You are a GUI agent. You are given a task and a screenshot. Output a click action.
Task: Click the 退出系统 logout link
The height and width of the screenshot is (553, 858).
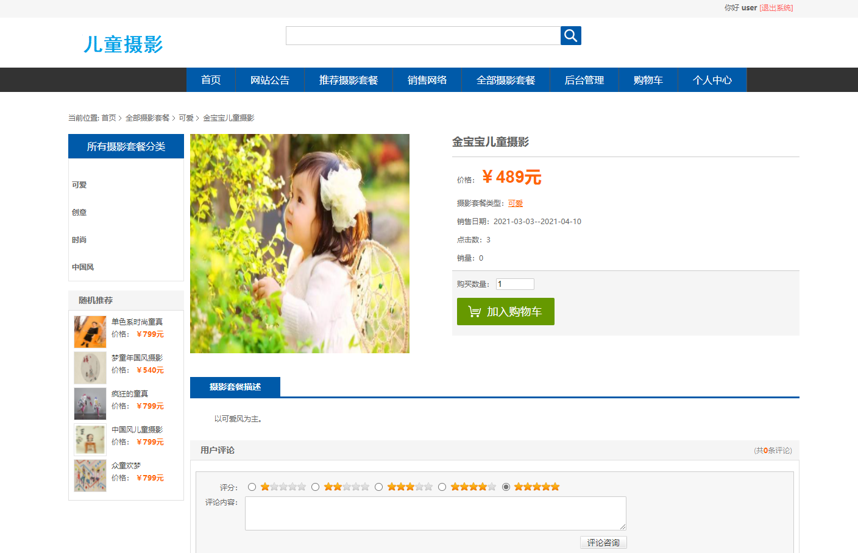pos(776,8)
